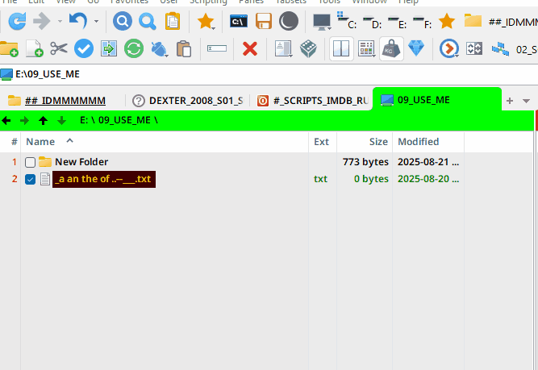Click the red X delete icon
This screenshot has height=370, width=538.
coord(250,49)
